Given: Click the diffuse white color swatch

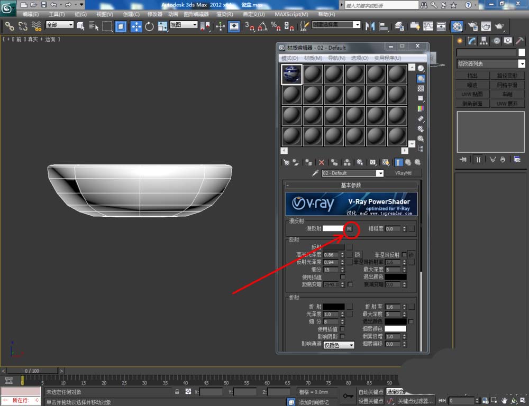Looking at the screenshot, I should point(333,228).
